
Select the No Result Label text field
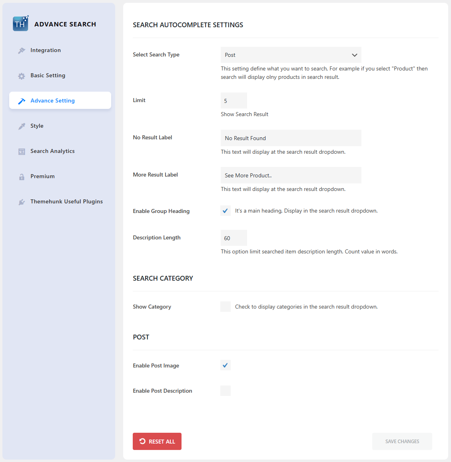click(291, 138)
